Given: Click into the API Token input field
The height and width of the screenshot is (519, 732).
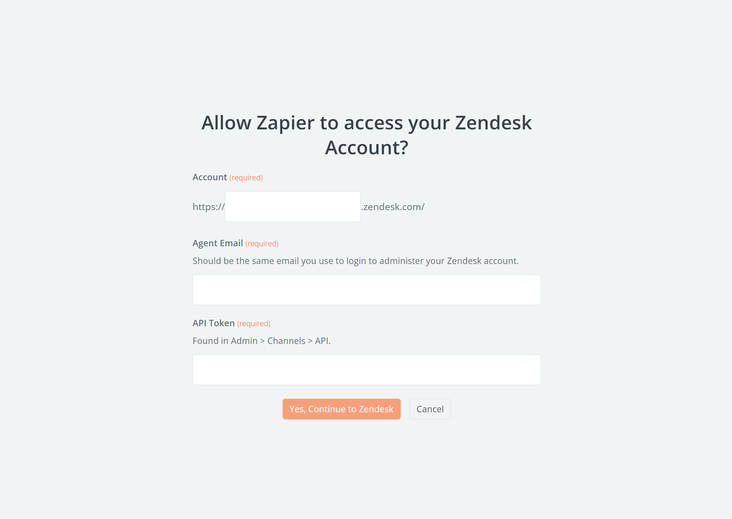Looking at the screenshot, I should [x=366, y=370].
